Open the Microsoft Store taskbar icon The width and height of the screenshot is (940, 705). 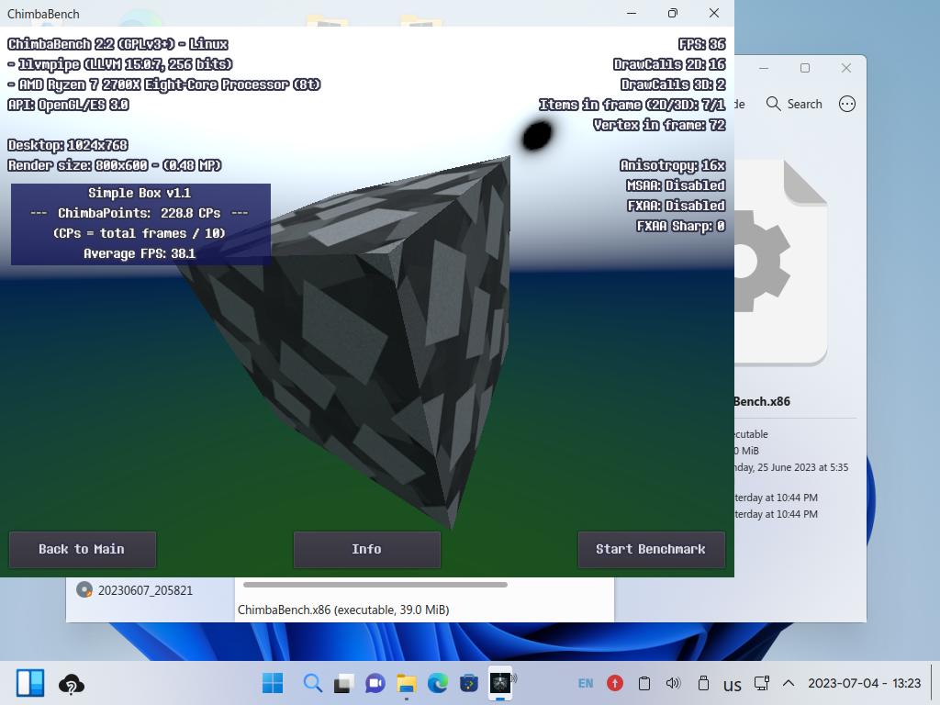(469, 683)
